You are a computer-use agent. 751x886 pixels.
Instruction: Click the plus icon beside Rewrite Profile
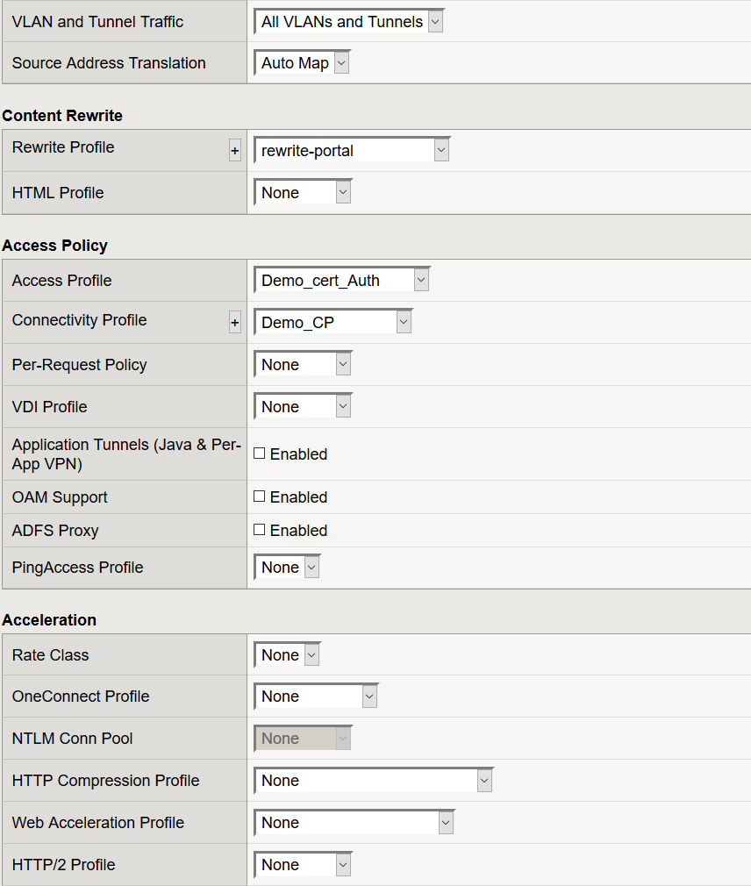pos(235,151)
